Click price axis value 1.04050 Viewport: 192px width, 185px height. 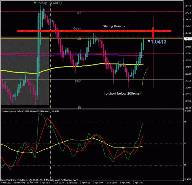click(188, 47)
